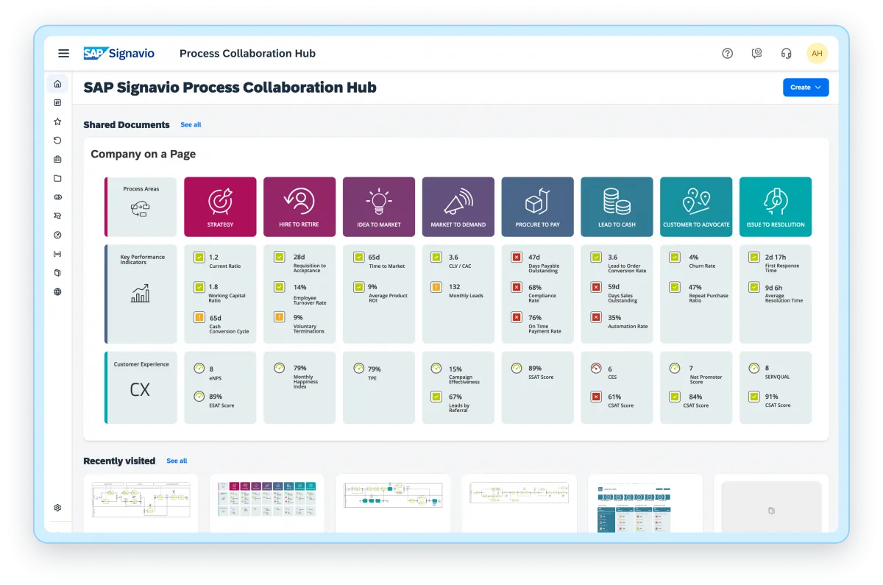The height and width of the screenshot is (585, 883).
Task: Click the 'Monthly Happiness Index' label
Action: click(x=306, y=382)
